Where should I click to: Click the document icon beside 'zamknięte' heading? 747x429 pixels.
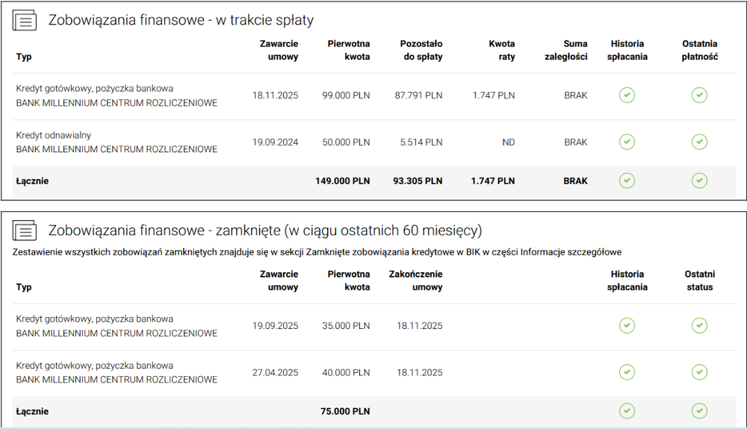25,231
